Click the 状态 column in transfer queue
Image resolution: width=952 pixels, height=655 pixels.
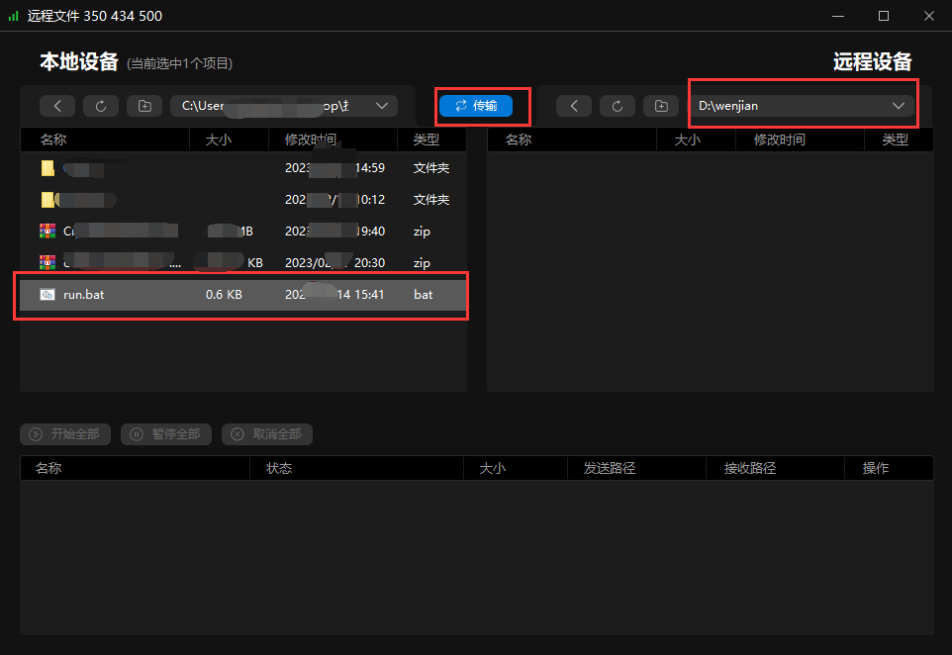[x=279, y=468]
